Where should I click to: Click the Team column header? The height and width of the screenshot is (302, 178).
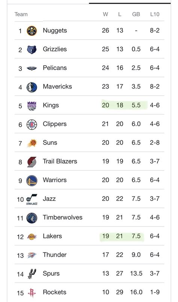(21, 14)
